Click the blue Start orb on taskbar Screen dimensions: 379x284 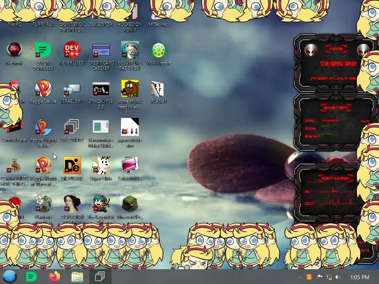tap(10, 277)
